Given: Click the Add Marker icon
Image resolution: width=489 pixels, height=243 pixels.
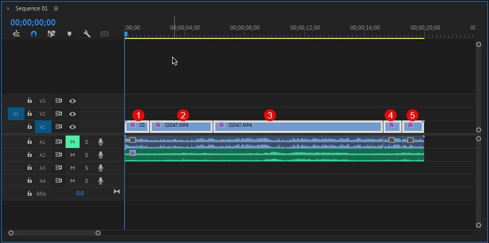Looking at the screenshot, I should [x=69, y=34].
